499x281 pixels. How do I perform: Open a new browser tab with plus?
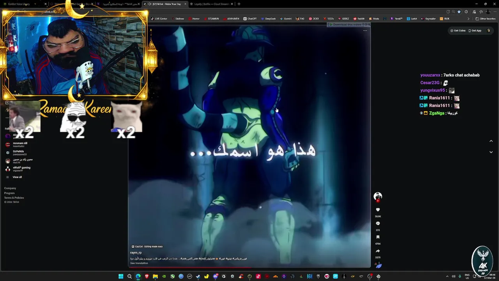click(x=239, y=4)
